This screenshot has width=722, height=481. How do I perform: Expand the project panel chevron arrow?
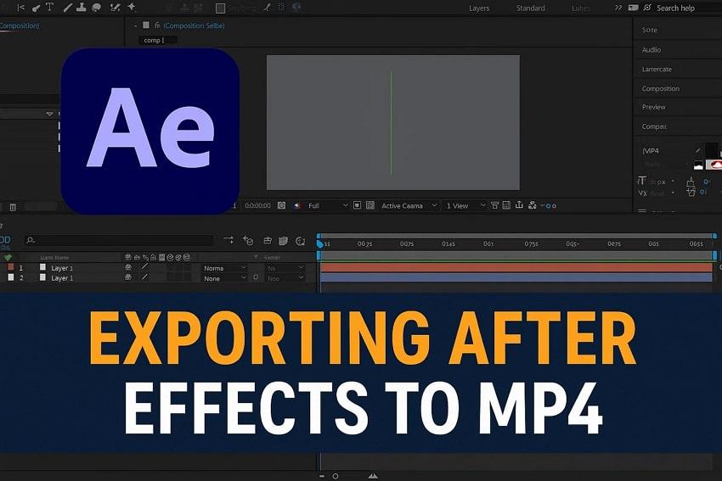tap(50, 114)
